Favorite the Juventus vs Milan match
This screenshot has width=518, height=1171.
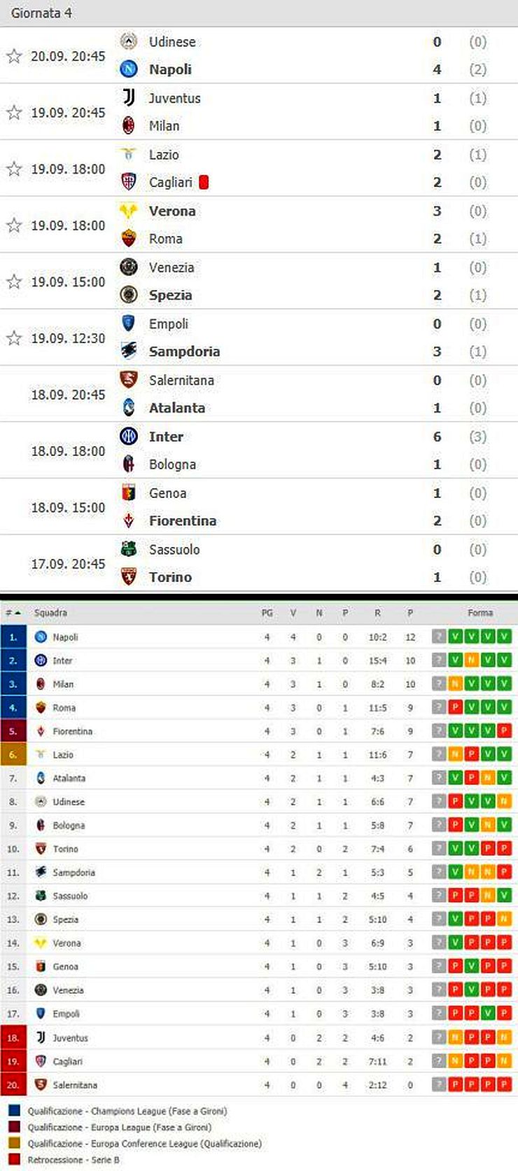tap(14, 112)
